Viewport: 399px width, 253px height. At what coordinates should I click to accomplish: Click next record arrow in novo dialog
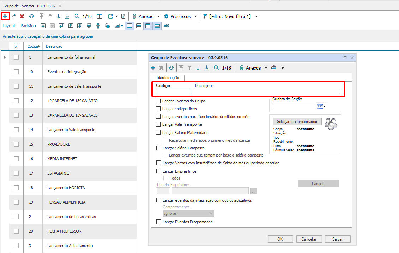(198, 68)
